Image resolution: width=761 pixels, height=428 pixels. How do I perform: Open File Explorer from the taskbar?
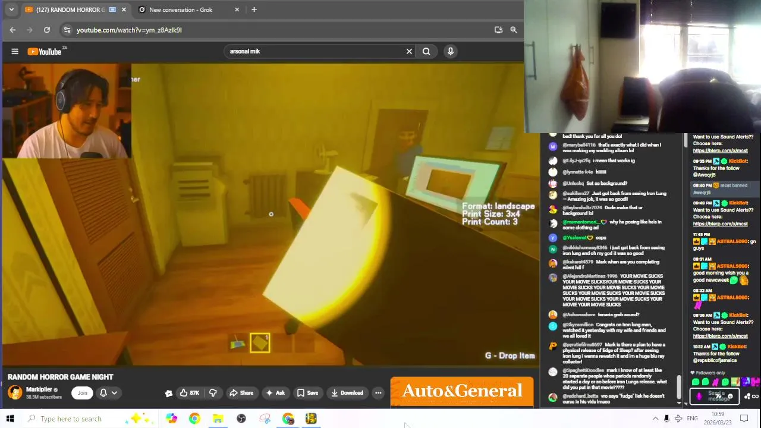[x=218, y=418]
